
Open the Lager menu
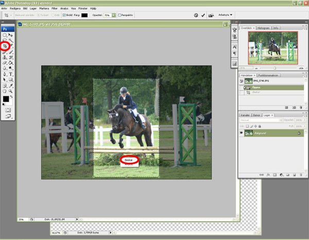[x=33, y=8]
